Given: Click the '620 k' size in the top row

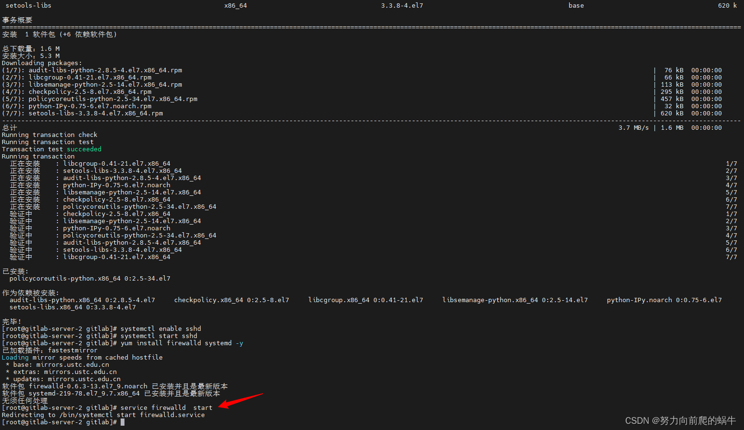Looking at the screenshot, I should [728, 6].
